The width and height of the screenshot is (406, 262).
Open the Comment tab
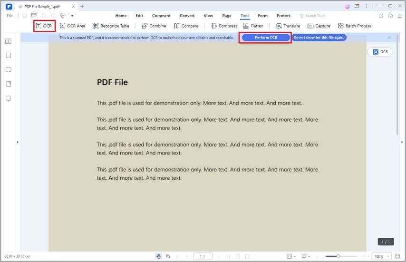coord(161,16)
